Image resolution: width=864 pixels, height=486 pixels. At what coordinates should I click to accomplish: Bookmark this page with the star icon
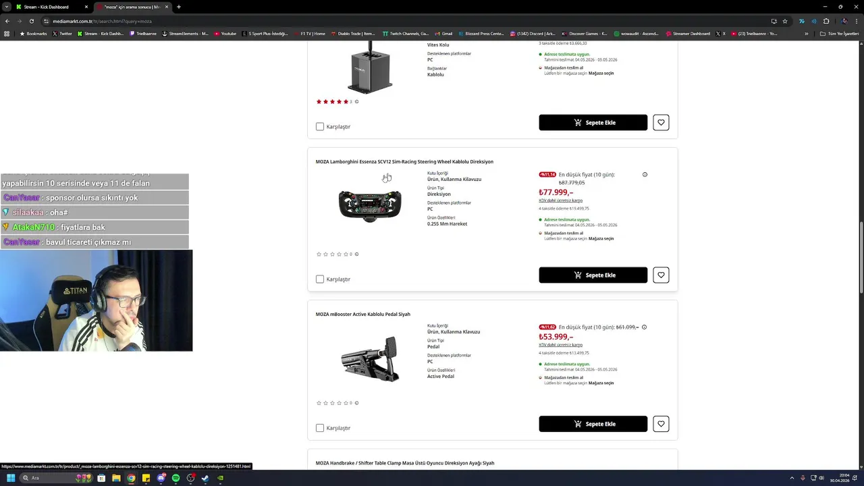pos(785,21)
